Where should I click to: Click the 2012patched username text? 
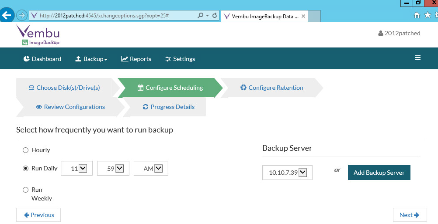tap(402, 34)
